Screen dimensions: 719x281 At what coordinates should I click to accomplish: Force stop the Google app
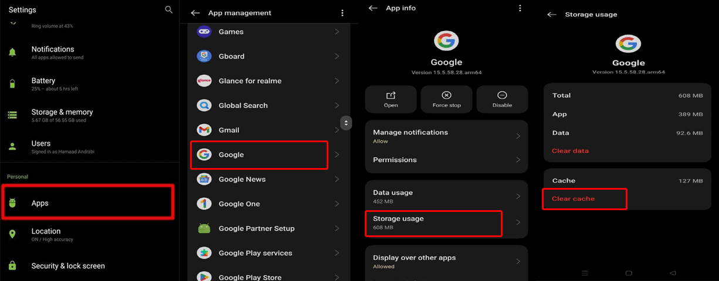click(446, 99)
